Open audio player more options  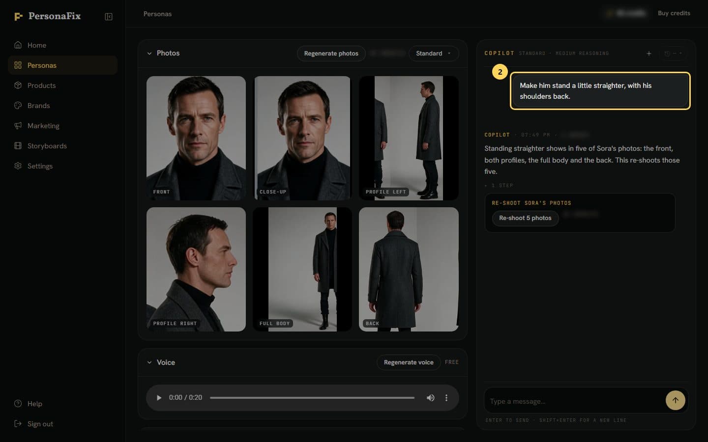click(446, 398)
